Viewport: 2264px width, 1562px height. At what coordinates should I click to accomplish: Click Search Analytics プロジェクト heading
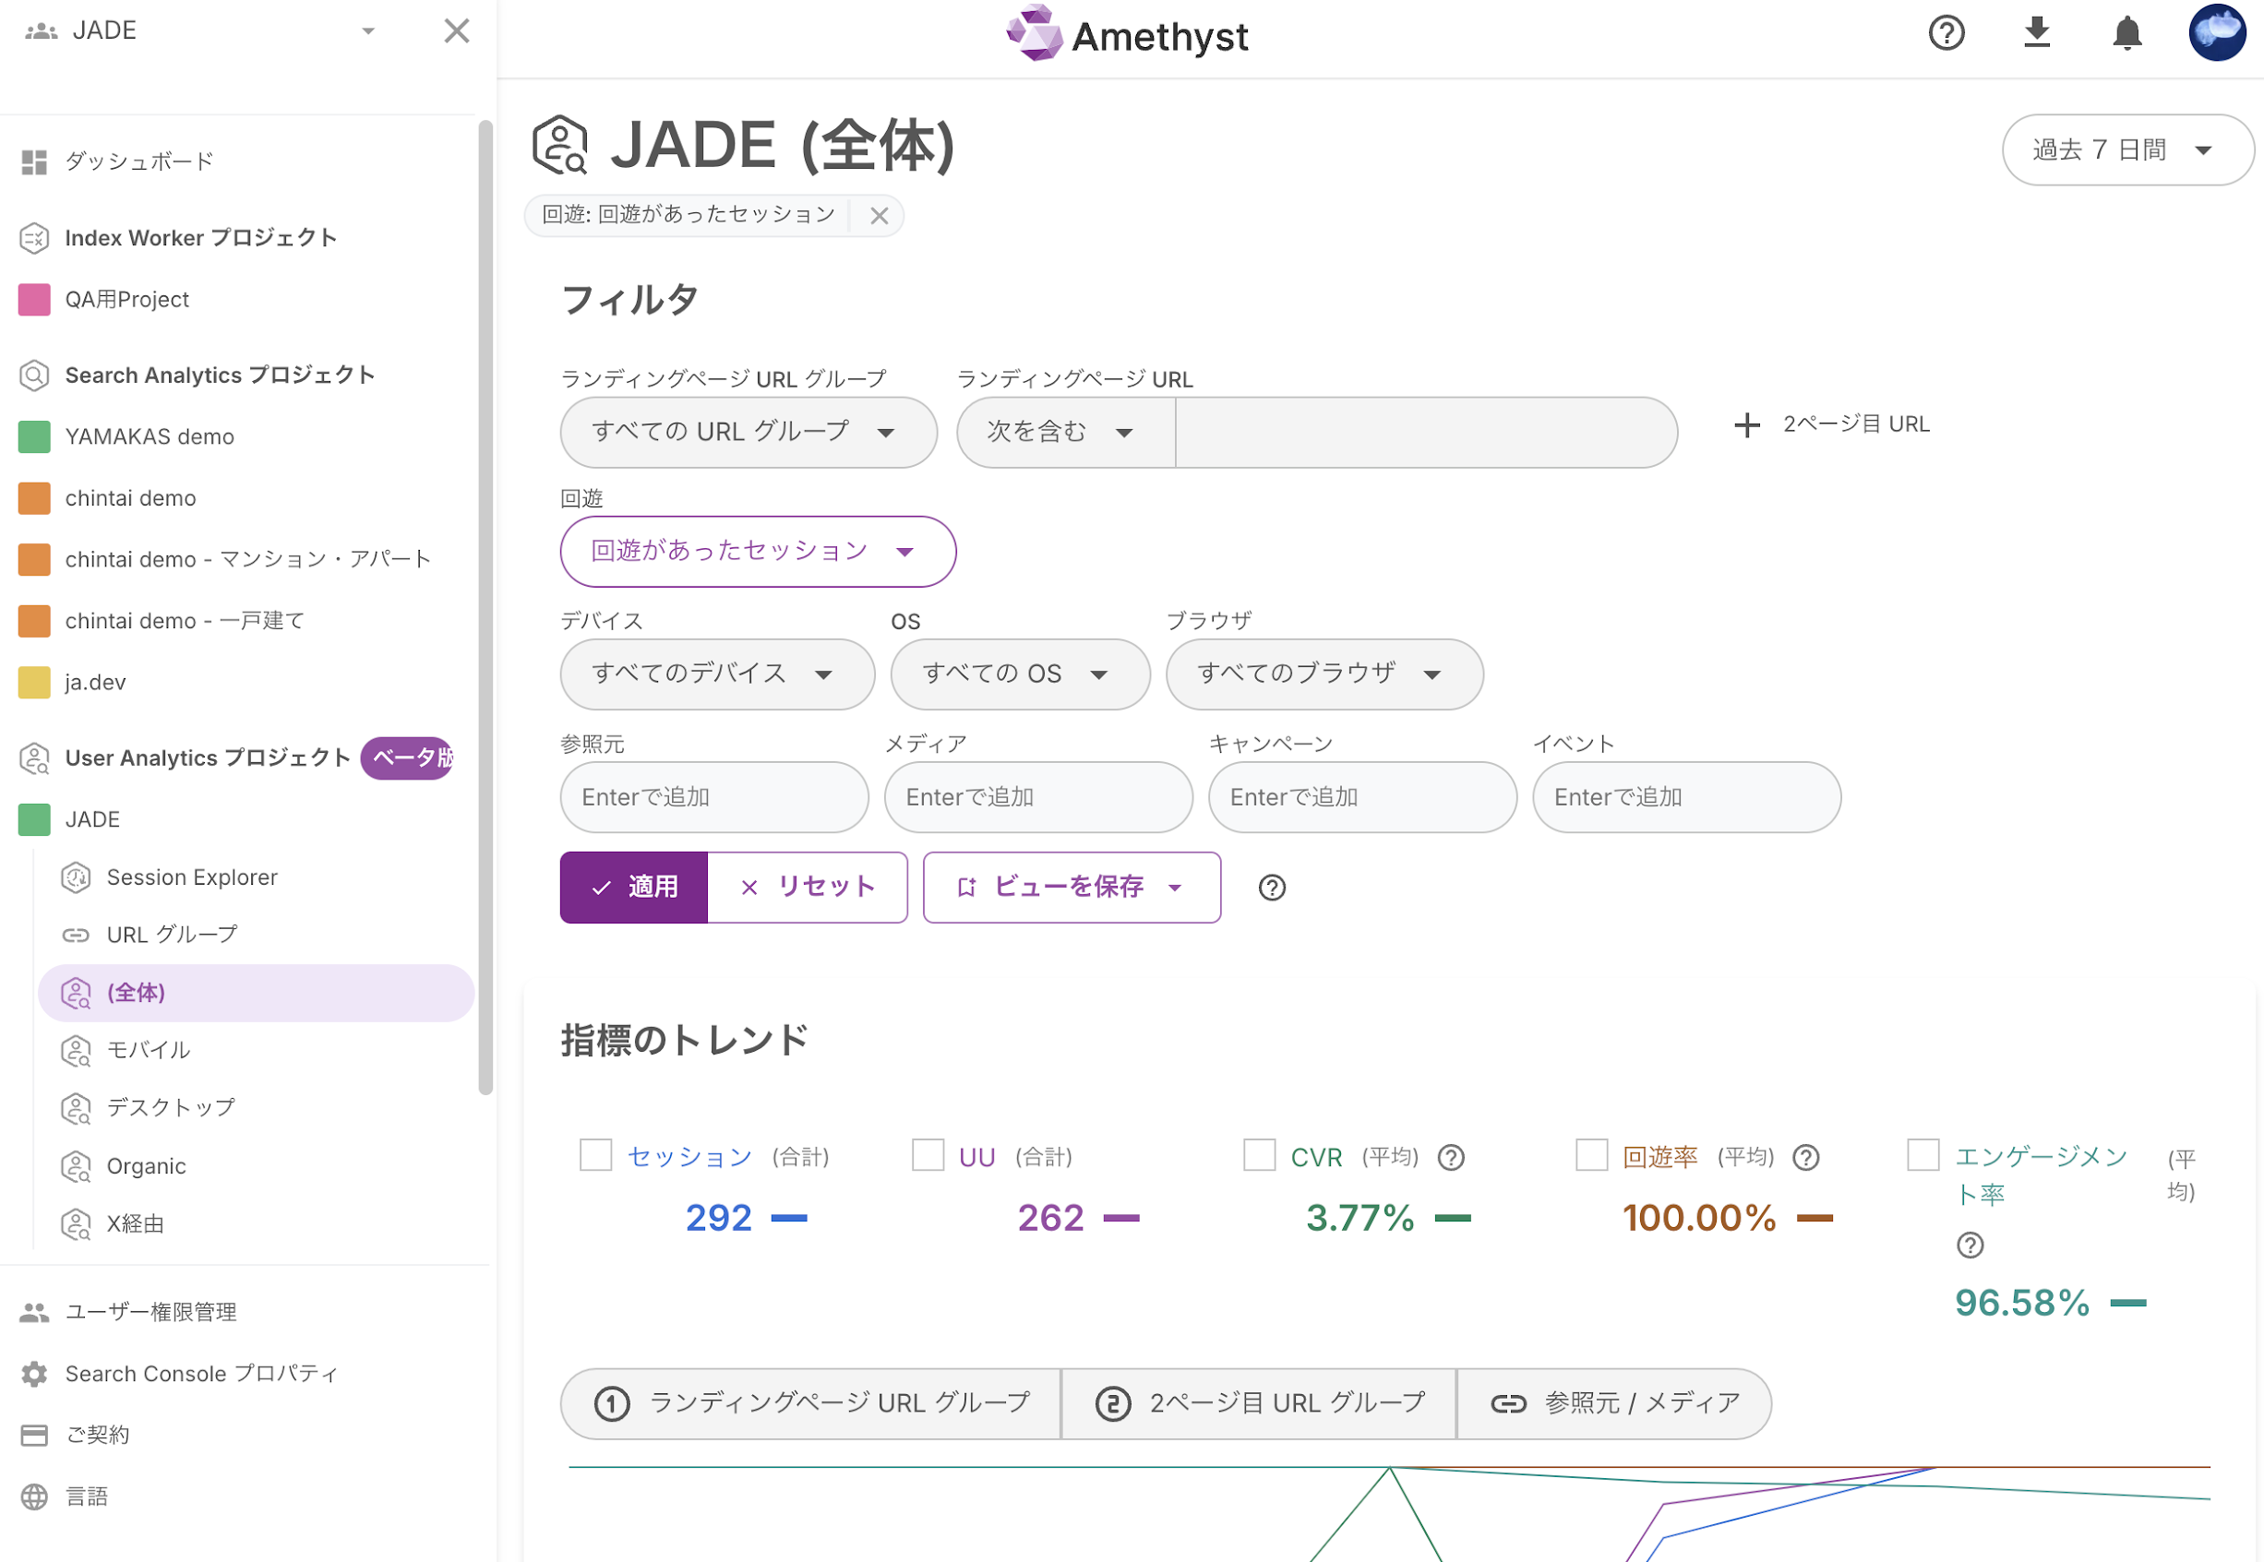[x=221, y=375]
